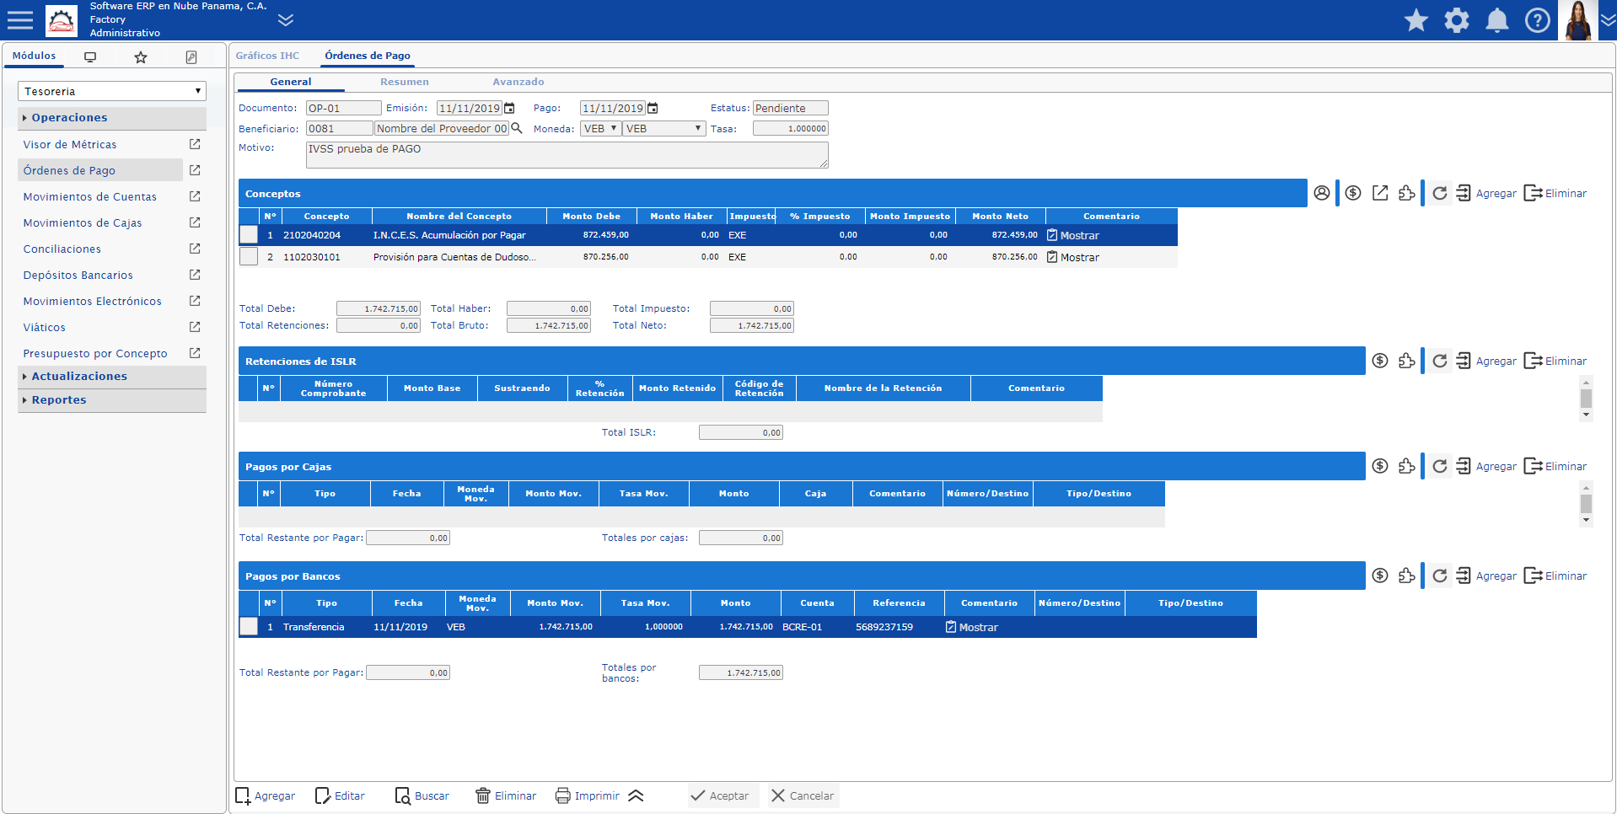Switch to the Resumen tab
This screenshot has width=1617, height=814.
(404, 82)
